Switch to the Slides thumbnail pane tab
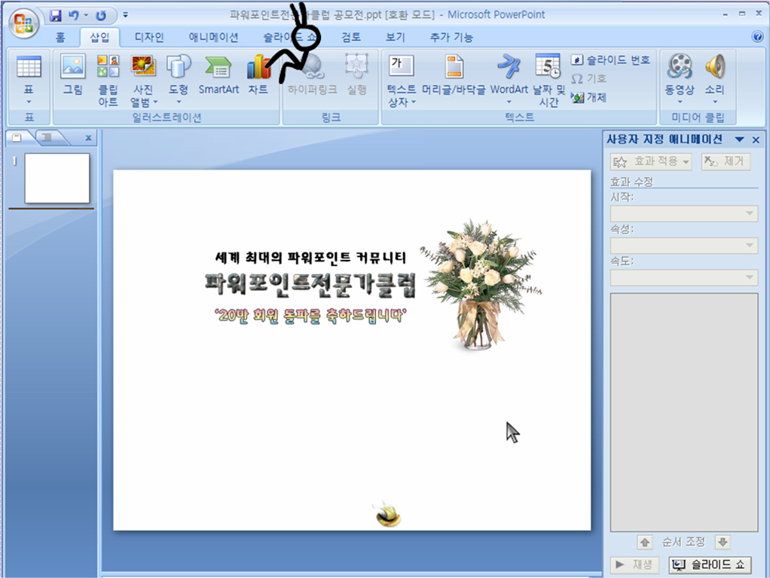The height and width of the screenshot is (578, 770). point(17,137)
